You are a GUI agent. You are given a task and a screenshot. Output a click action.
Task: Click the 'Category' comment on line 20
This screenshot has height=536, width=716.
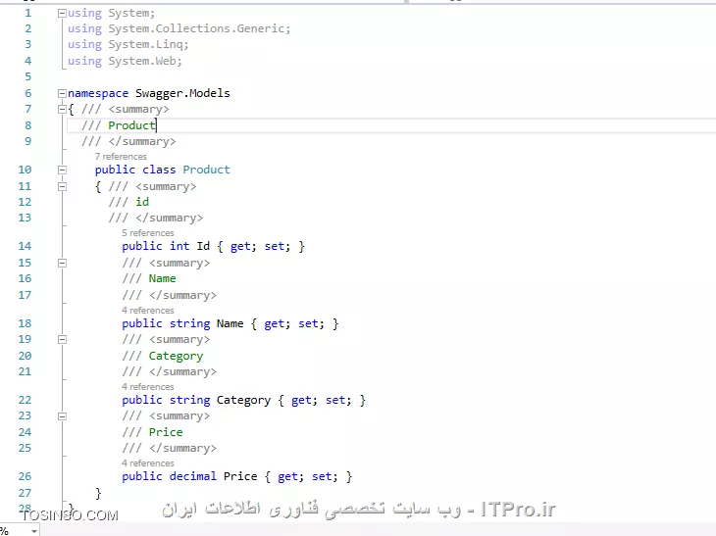tap(176, 357)
